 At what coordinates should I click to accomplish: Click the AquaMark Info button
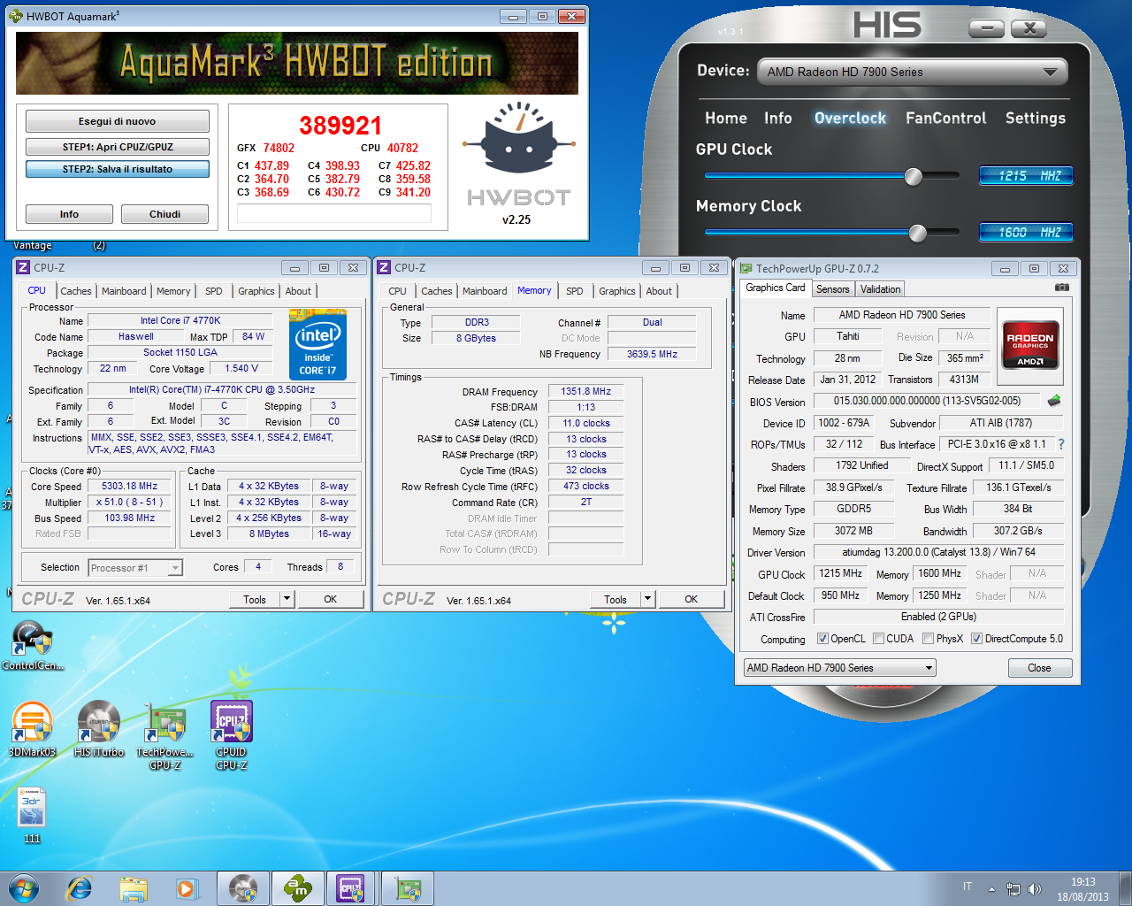pyautogui.click(x=69, y=214)
